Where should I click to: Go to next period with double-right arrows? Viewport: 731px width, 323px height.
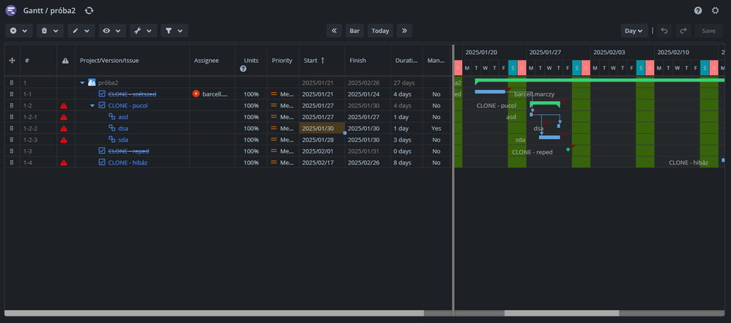pyautogui.click(x=404, y=31)
